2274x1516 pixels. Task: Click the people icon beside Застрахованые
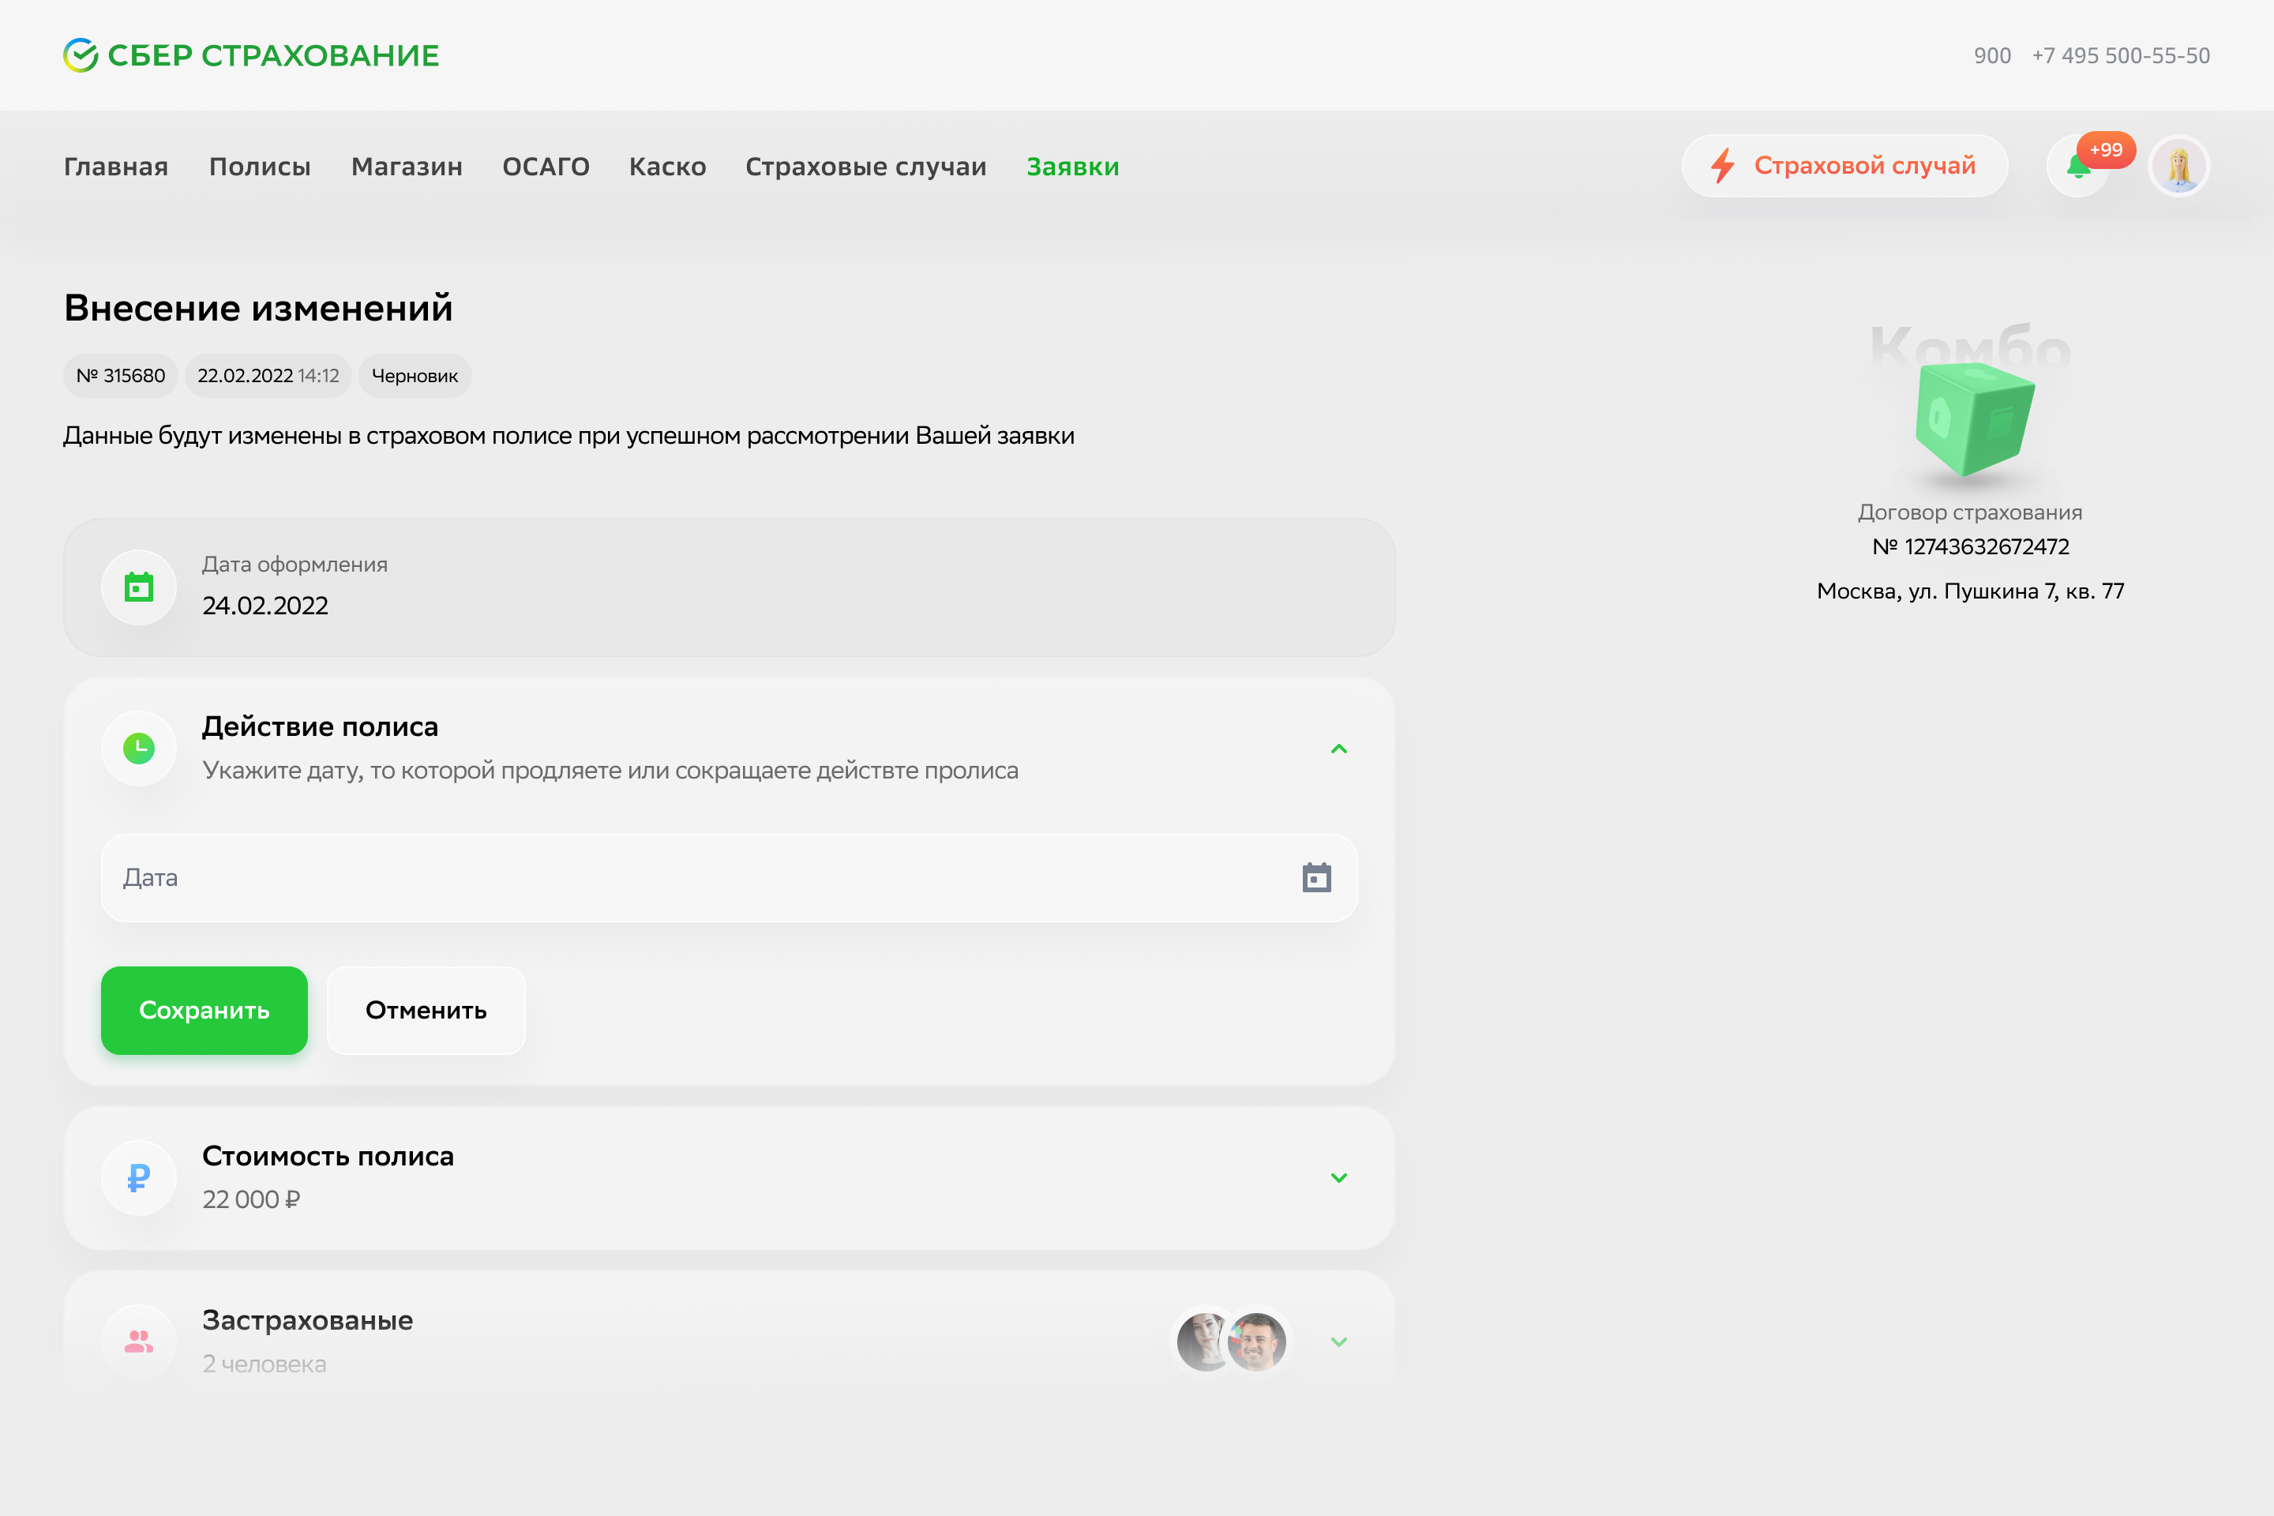pos(139,1341)
